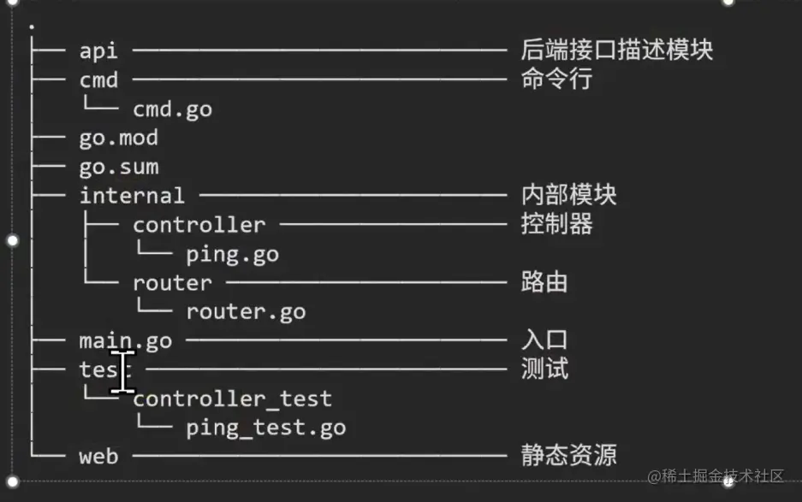Viewport: 802px width, 502px height.
Task: Select the controller folder under internal
Action: pyautogui.click(x=199, y=225)
